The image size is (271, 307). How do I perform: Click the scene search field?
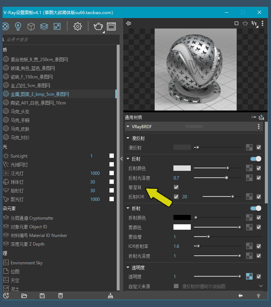pyautogui.click(x=61, y=40)
